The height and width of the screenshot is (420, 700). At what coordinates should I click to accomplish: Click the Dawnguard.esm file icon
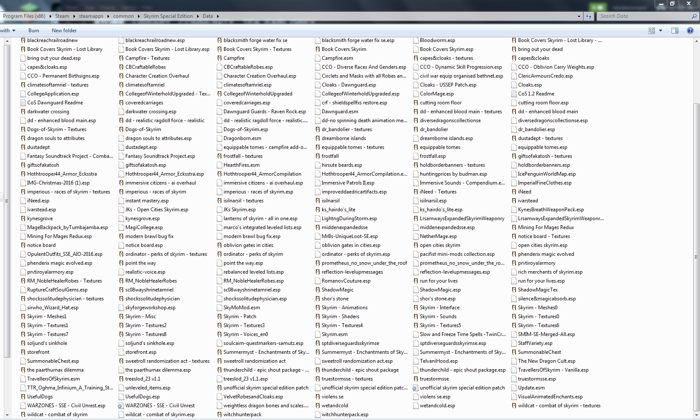[x=318, y=112]
